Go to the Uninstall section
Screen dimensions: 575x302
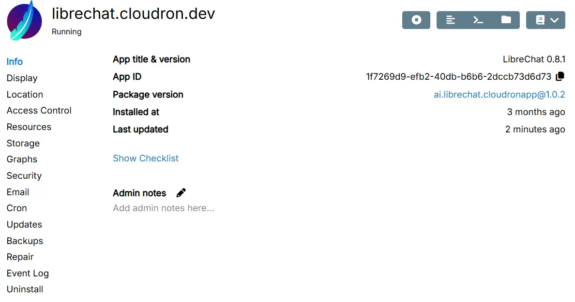click(25, 289)
